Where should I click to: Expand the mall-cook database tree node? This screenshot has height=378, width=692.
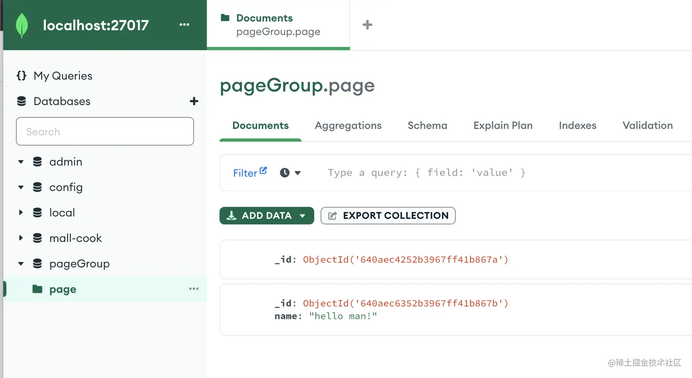click(21, 238)
